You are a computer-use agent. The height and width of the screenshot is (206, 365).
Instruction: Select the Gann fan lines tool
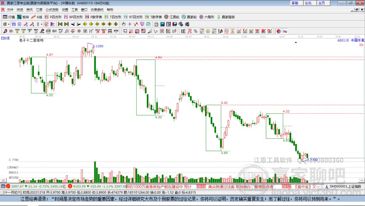coord(131,31)
